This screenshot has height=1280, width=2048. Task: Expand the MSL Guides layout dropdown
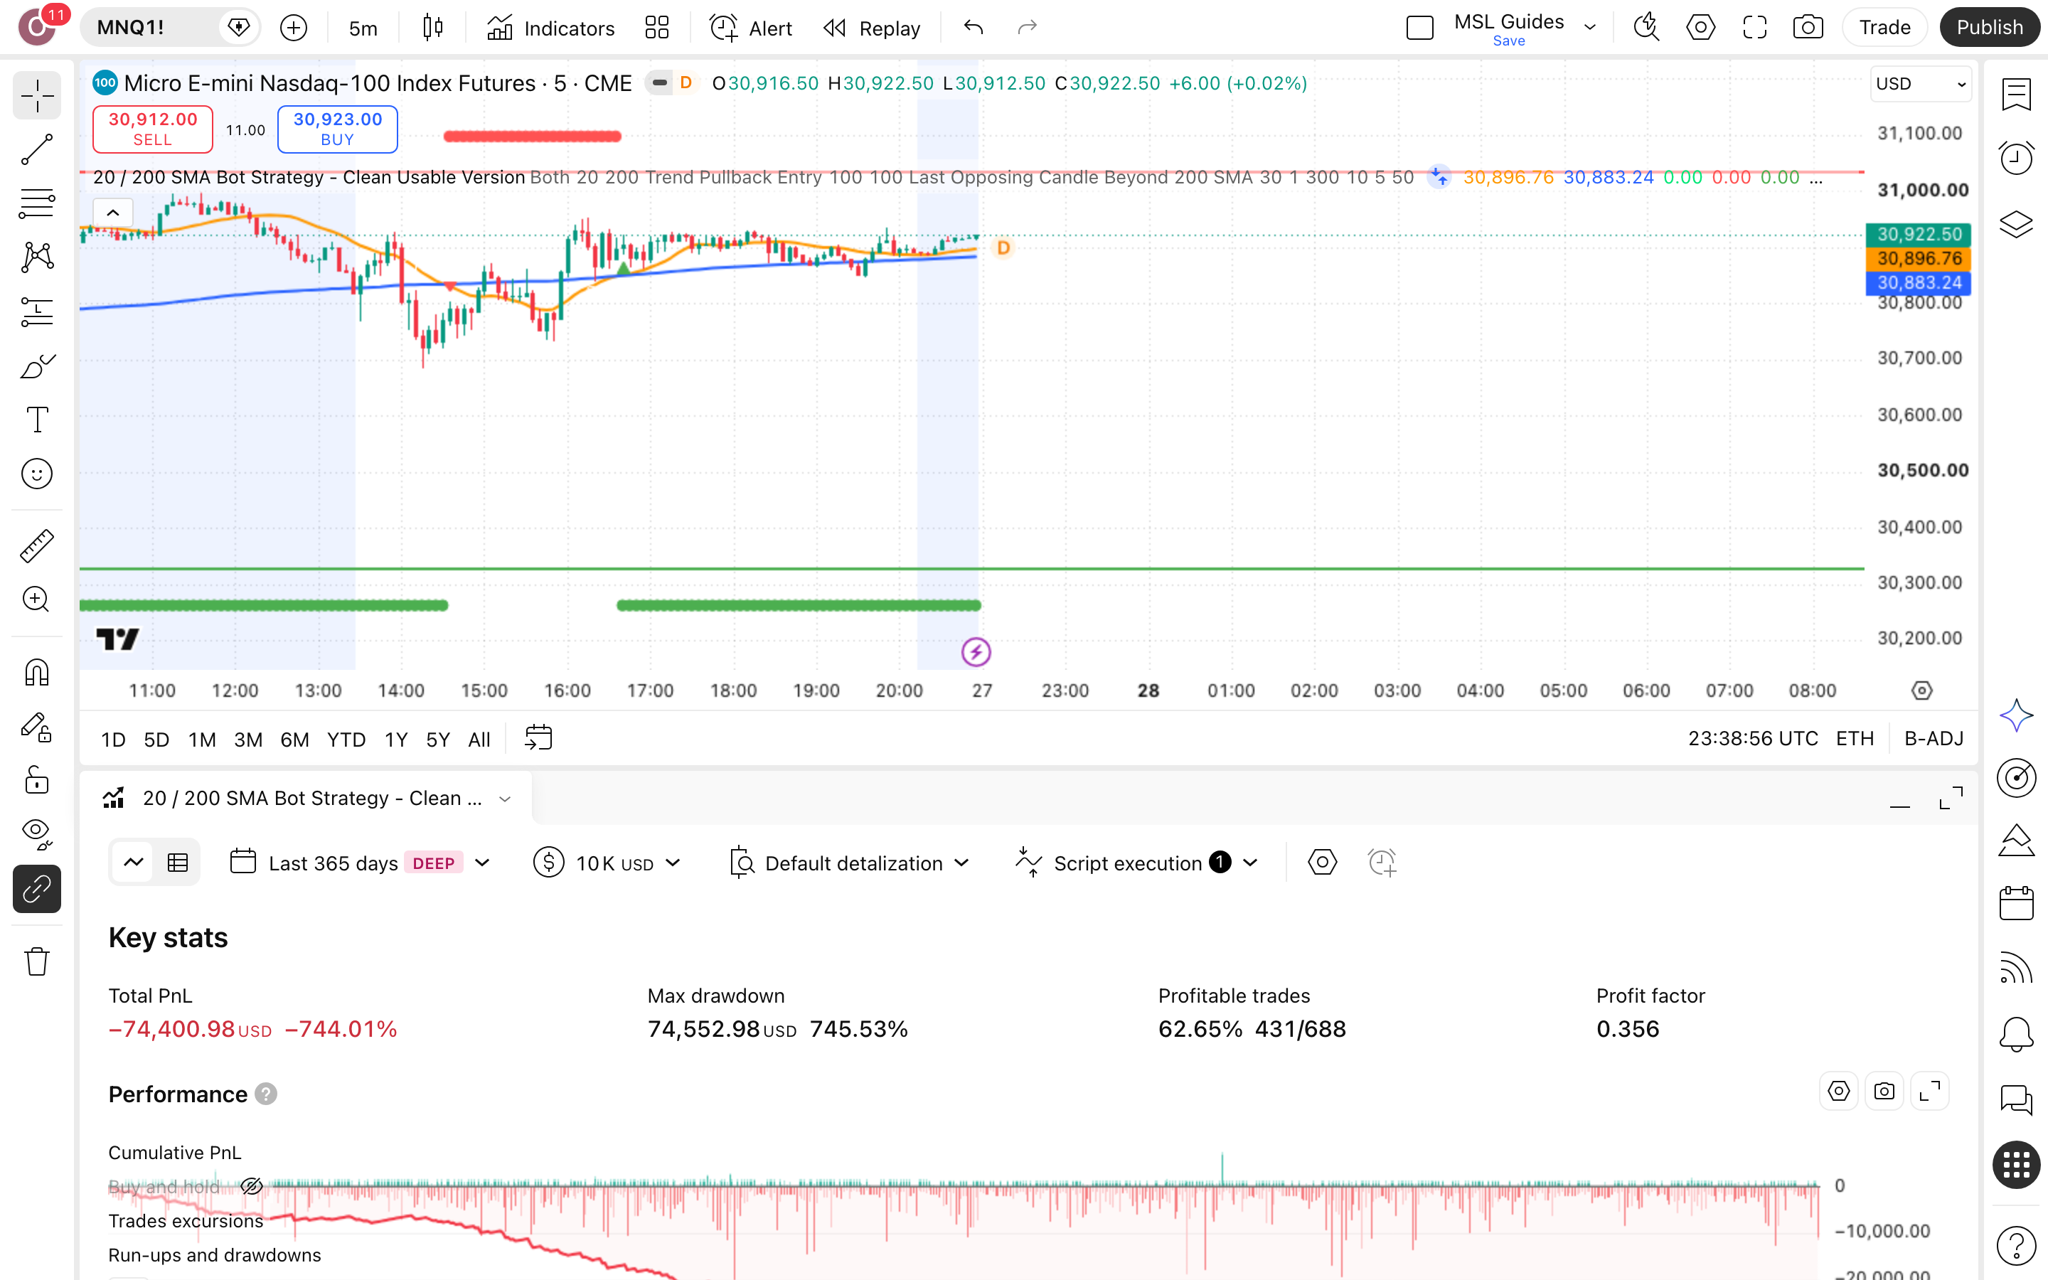pos(1590,28)
